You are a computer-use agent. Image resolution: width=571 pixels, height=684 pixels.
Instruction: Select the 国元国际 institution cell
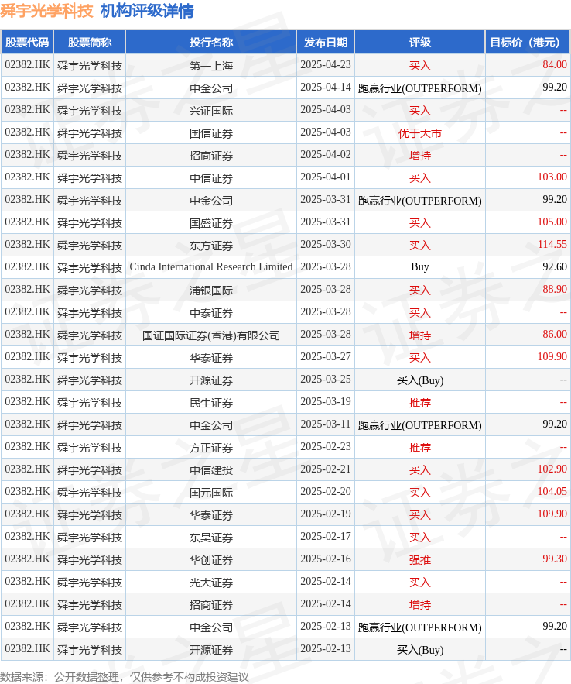[x=211, y=493]
